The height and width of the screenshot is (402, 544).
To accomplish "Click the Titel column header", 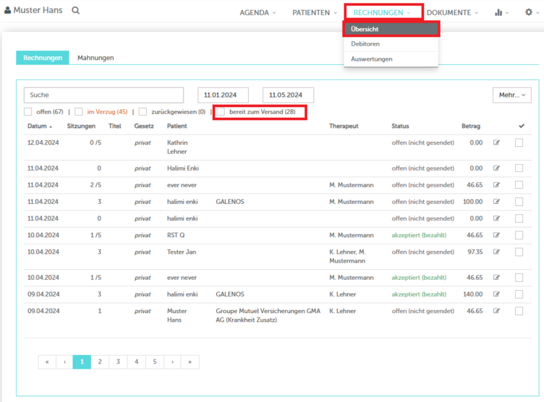I will click(x=115, y=126).
